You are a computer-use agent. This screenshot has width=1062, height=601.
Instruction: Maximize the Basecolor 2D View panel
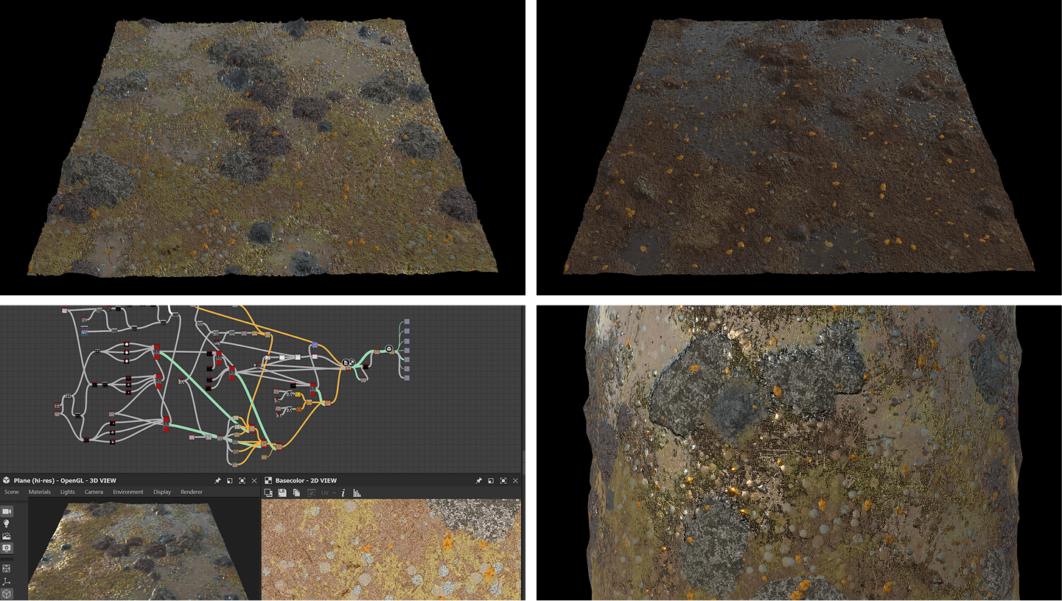pyautogui.click(x=503, y=480)
